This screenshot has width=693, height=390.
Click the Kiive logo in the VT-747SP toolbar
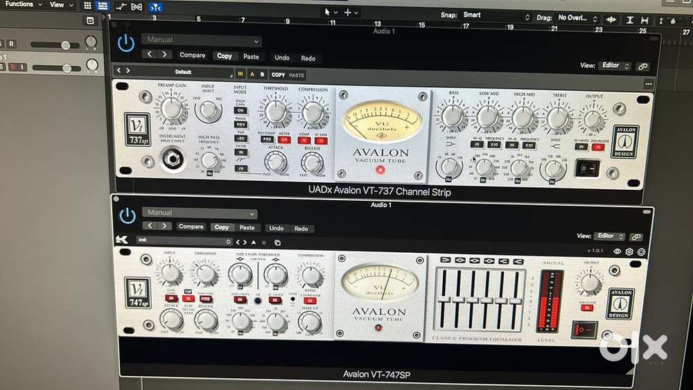(x=122, y=240)
